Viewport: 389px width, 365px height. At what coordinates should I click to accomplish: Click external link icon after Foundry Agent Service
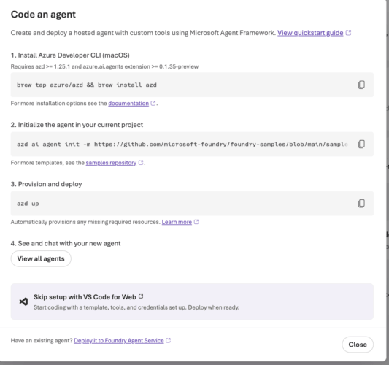(168, 340)
